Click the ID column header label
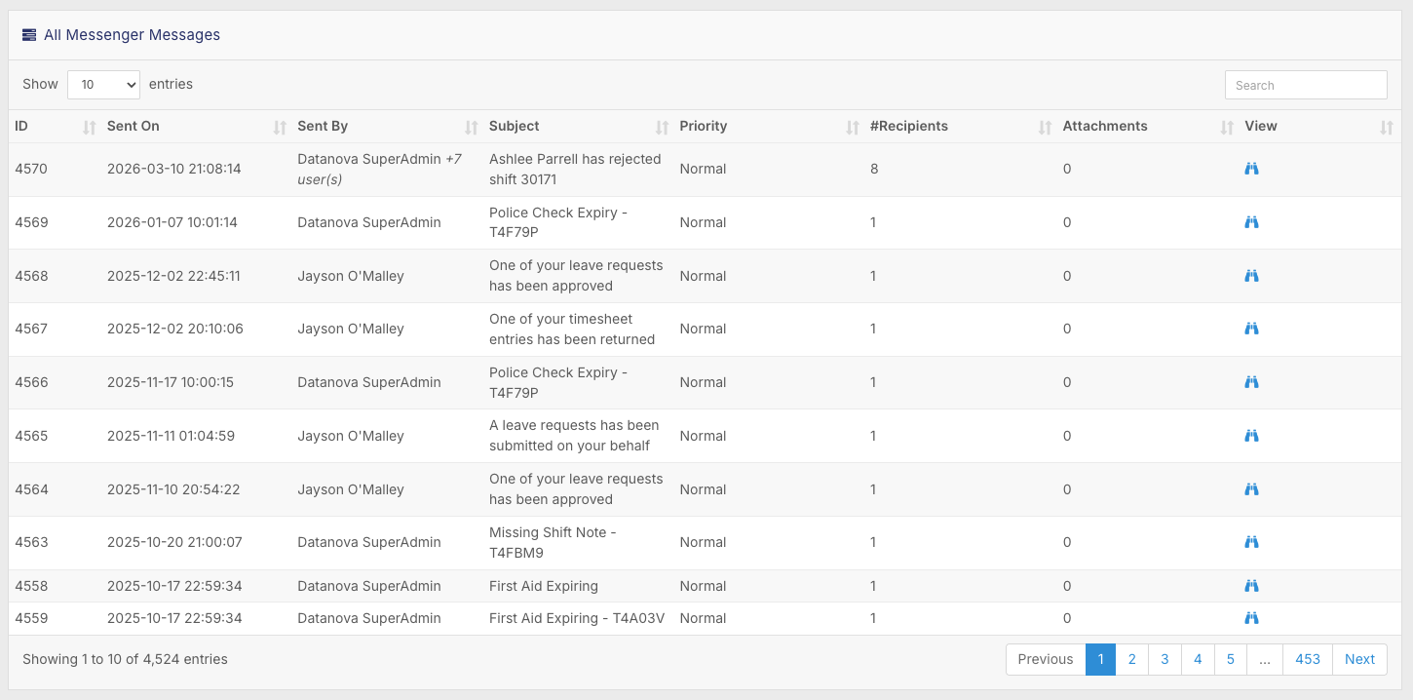The width and height of the screenshot is (1413, 700). coord(21,126)
